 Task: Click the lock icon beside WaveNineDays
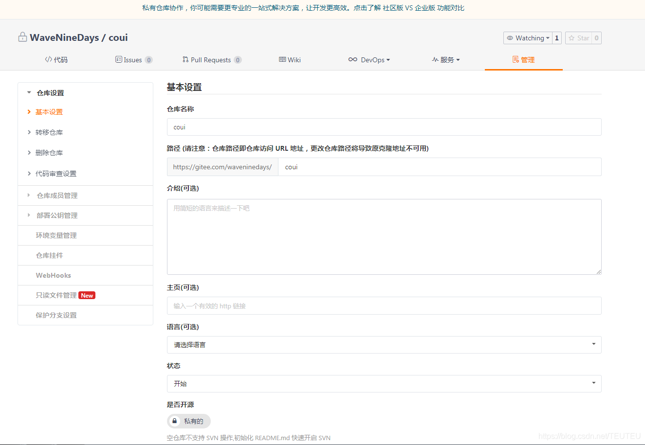coord(22,37)
